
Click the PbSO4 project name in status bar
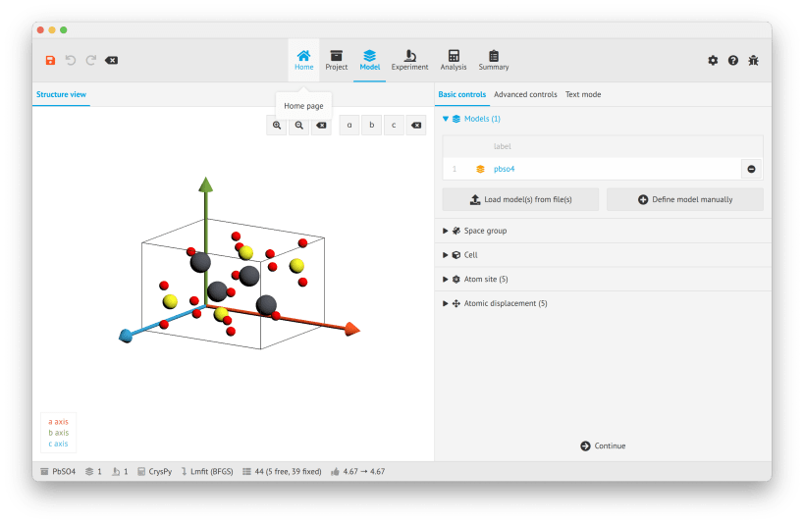58,472
